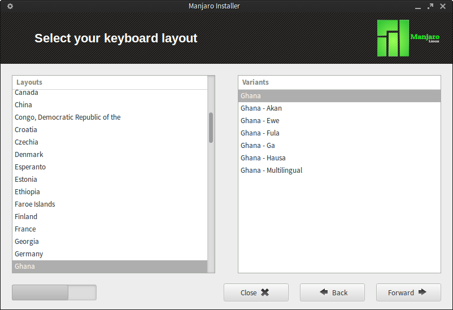Minimize the Manjaro Installer window
The width and height of the screenshot is (453, 310).
(418, 6)
